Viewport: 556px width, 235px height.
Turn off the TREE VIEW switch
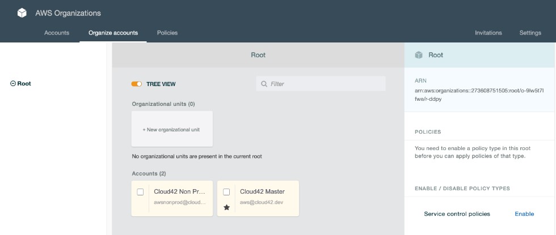[137, 84]
